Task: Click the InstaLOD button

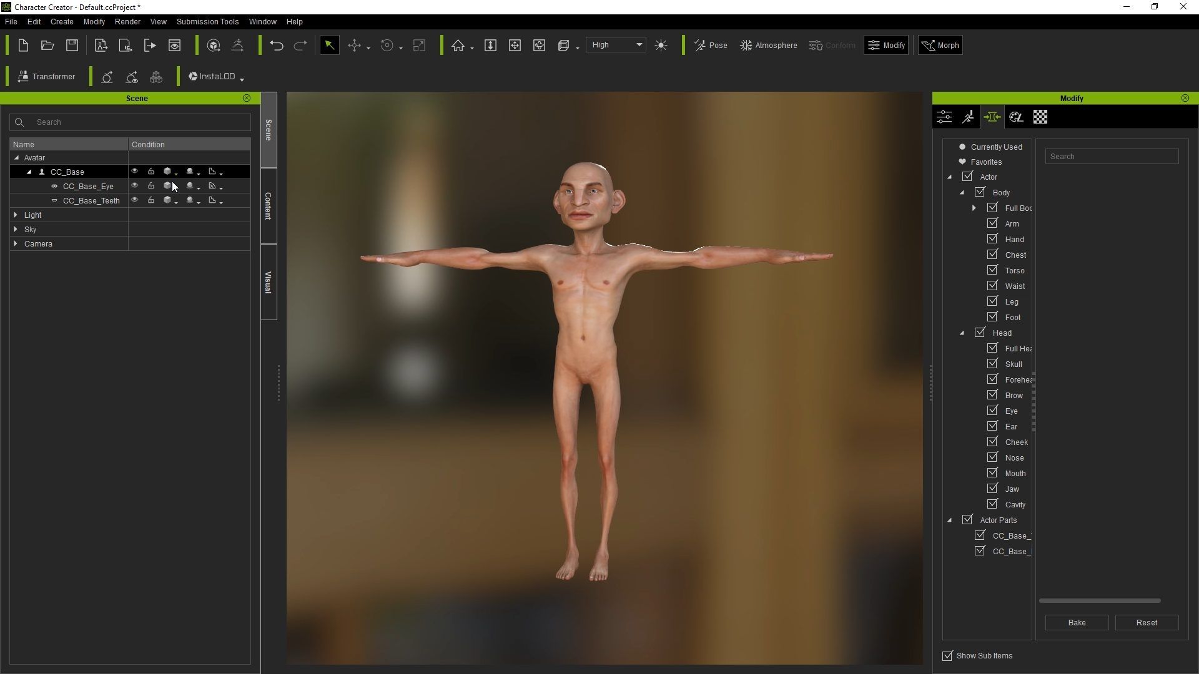Action: click(x=215, y=77)
